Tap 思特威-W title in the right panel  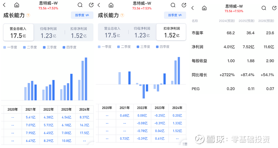pos(234,6)
